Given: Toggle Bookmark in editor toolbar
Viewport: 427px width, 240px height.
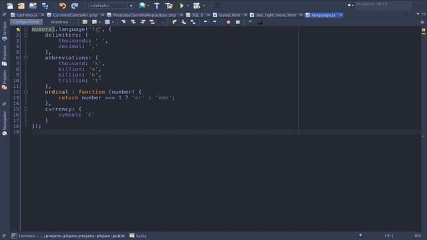Looking at the screenshot, I should (x=193, y=22).
